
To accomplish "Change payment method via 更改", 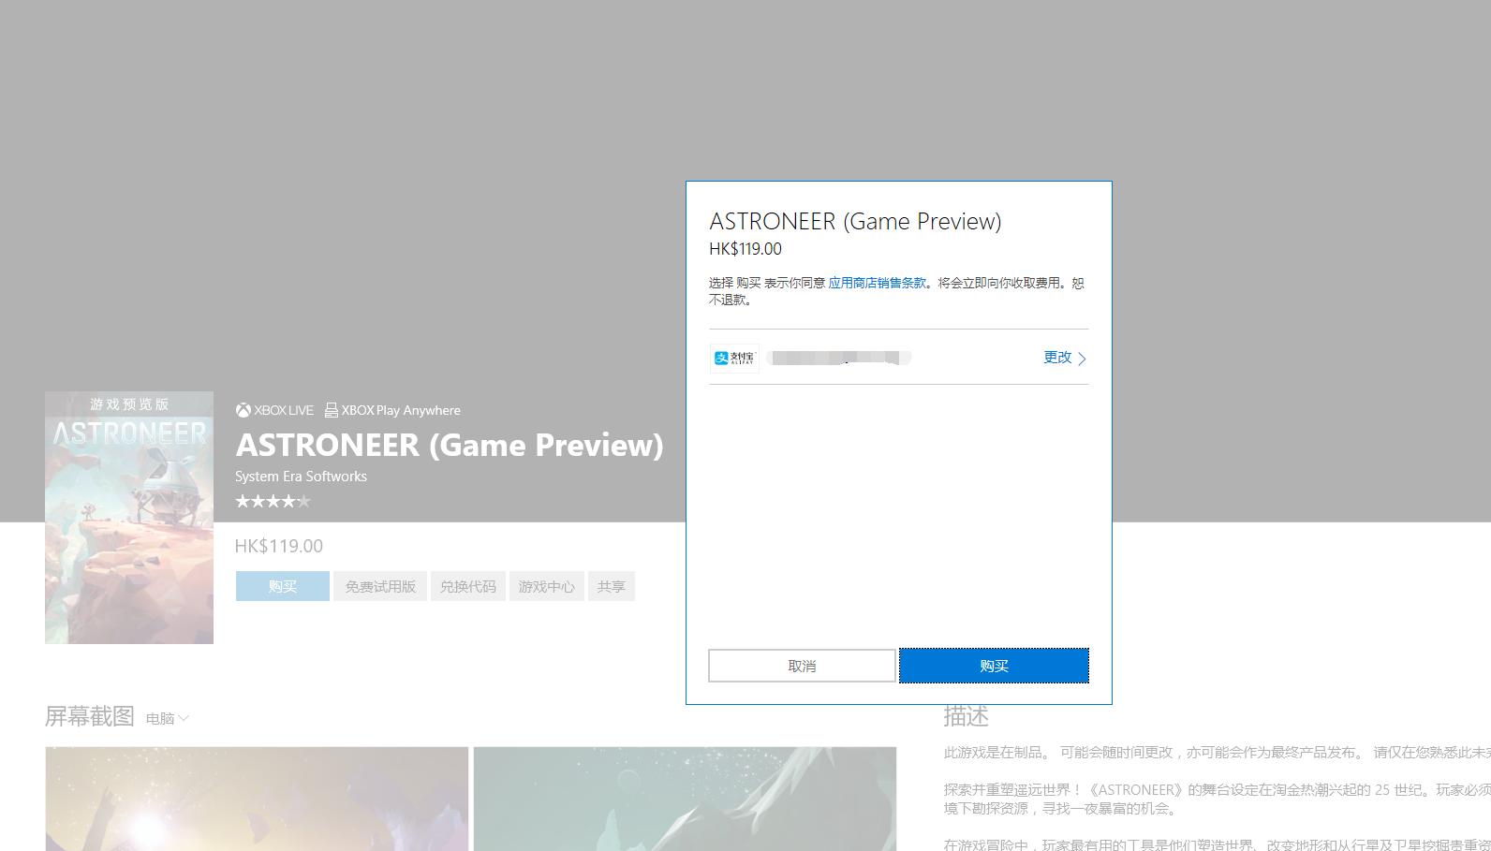I will pyautogui.click(x=1057, y=358).
